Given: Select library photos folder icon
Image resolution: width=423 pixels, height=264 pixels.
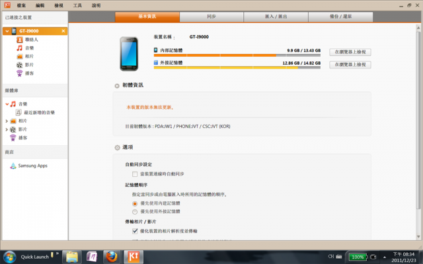Looking at the screenshot, I should 13,121.
